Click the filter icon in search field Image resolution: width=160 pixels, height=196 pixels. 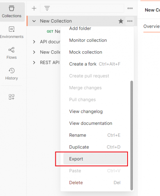click(47, 8)
